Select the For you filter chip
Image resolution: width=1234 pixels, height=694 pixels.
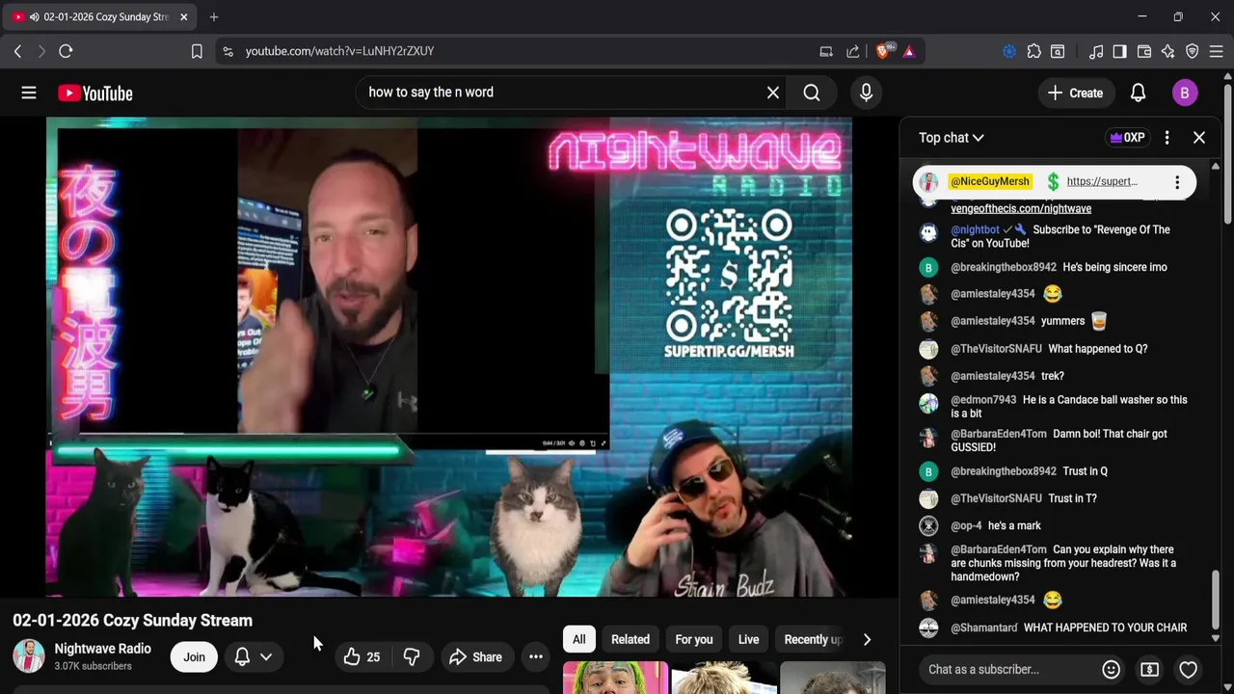coord(693,639)
